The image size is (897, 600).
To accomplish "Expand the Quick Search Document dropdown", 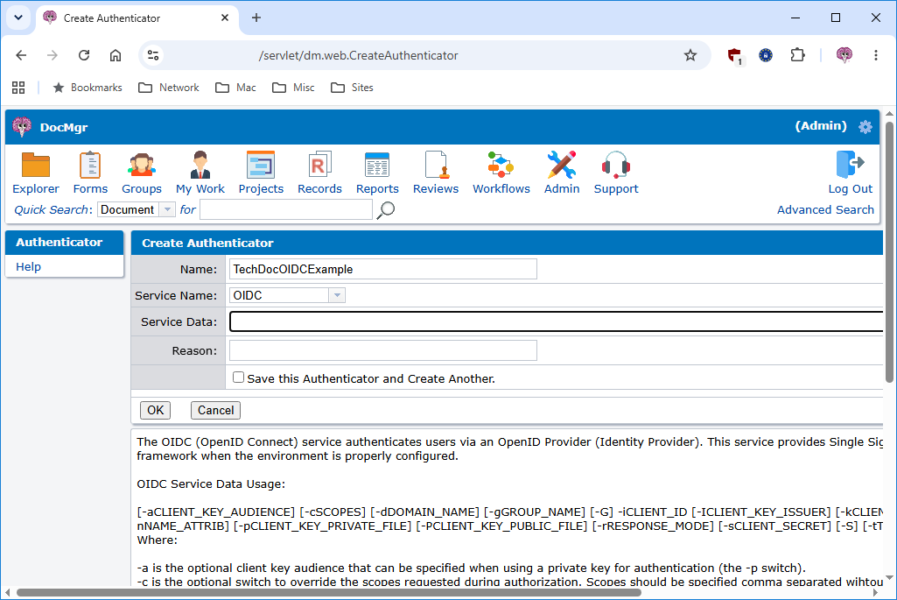I will 167,209.
